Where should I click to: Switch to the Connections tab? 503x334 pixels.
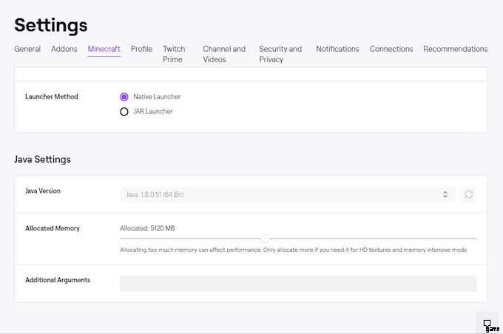click(x=391, y=49)
